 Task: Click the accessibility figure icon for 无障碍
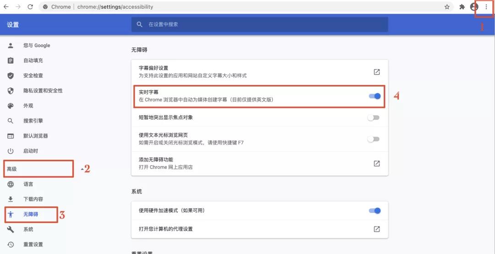pyautogui.click(x=11, y=214)
